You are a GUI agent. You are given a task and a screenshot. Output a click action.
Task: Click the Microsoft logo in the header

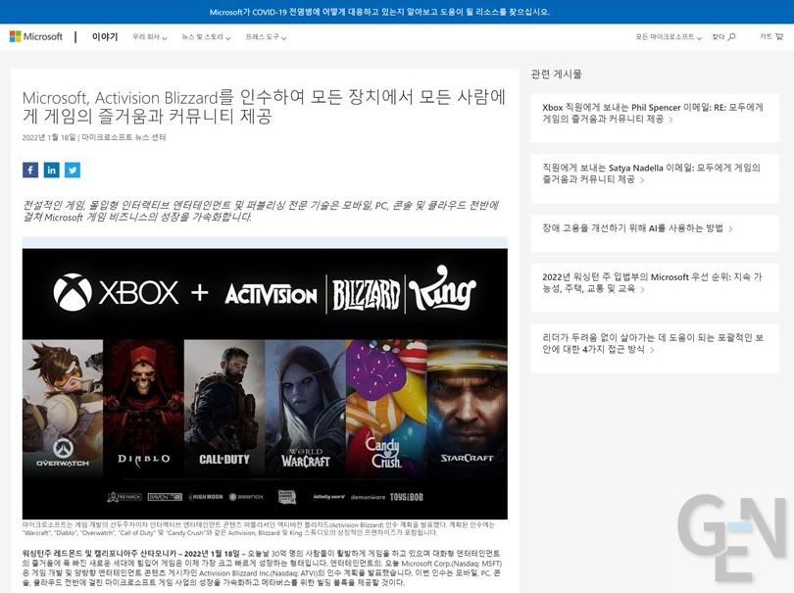(x=36, y=36)
